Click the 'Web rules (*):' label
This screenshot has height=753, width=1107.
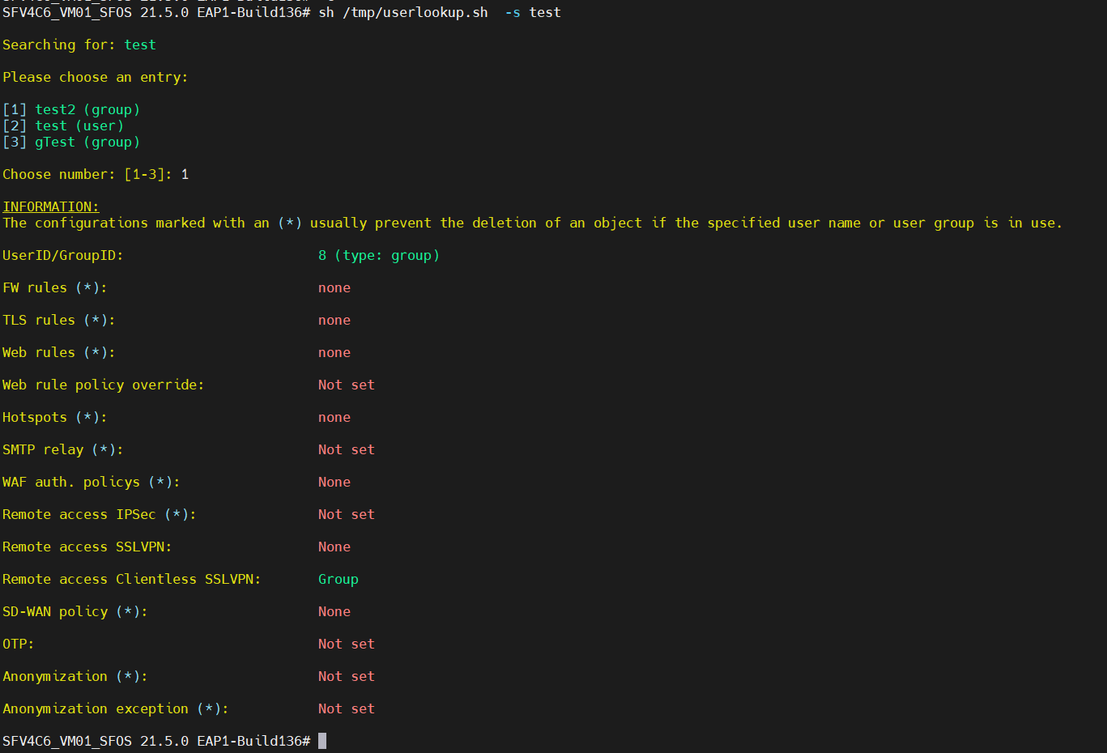tap(59, 352)
